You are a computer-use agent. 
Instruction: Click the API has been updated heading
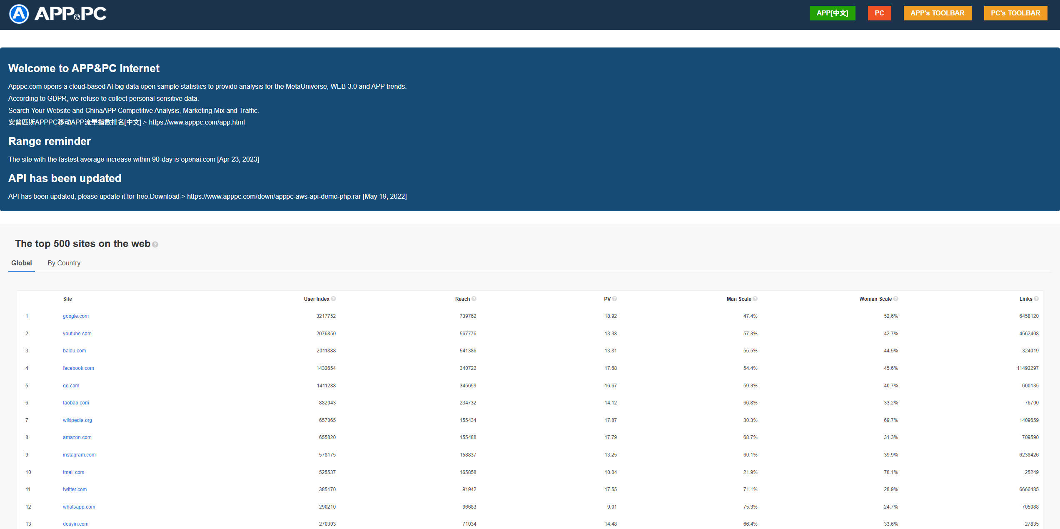(x=65, y=178)
